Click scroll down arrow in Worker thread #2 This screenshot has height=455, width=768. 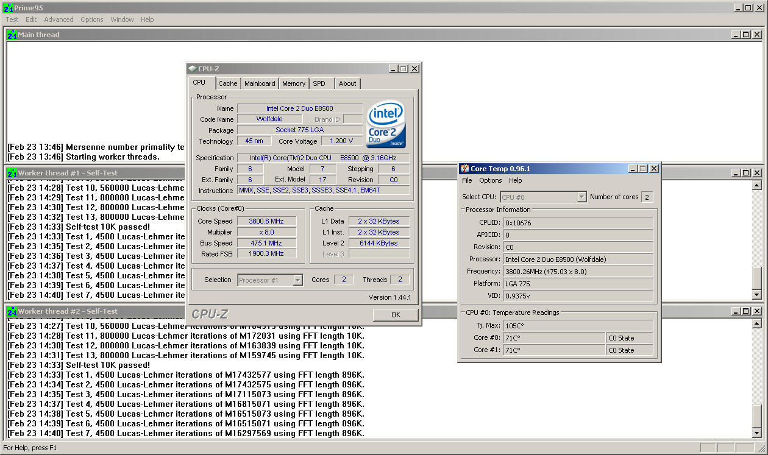(x=757, y=433)
